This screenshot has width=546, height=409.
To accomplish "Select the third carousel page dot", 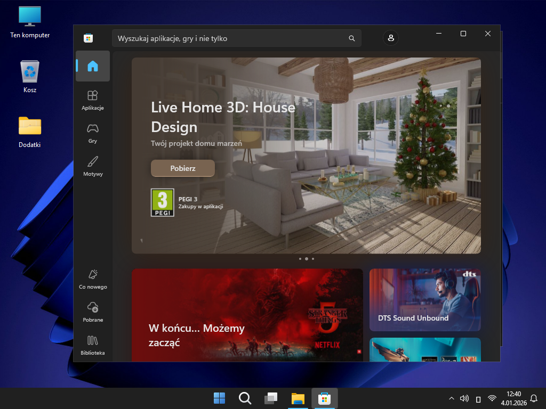I will (x=313, y=259).
